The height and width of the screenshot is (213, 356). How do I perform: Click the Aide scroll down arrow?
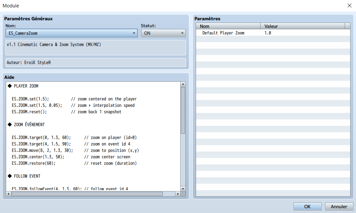(x=183, y=189)
